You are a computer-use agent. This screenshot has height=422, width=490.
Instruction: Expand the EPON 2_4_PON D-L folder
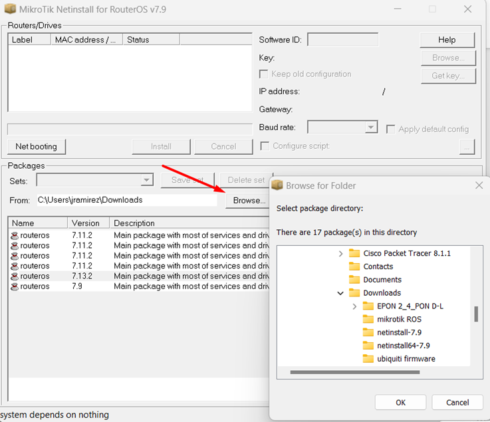354,306
